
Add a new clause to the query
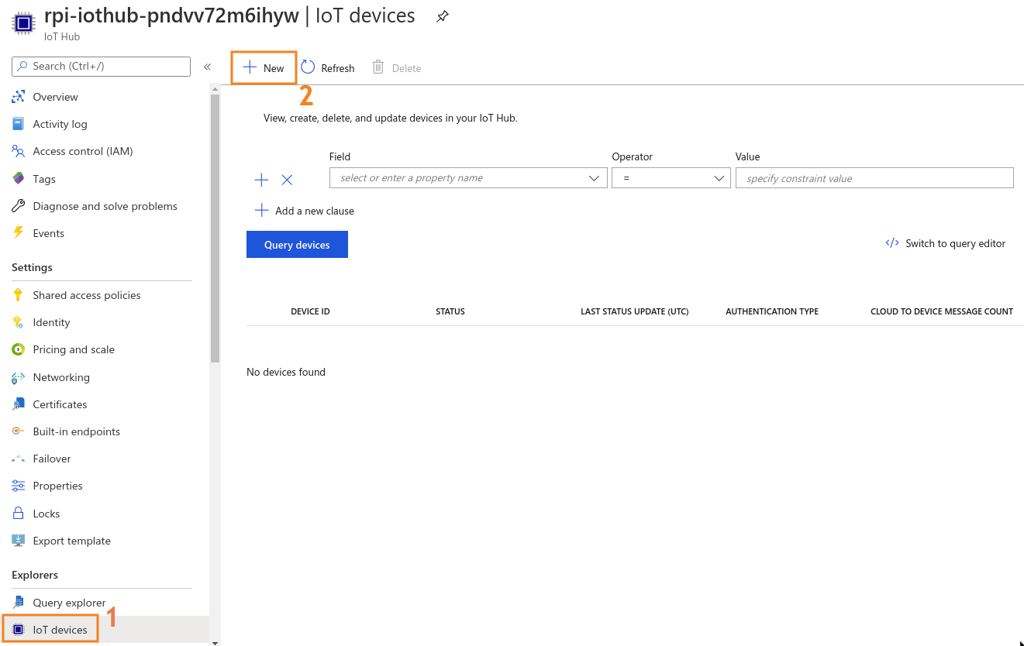[304, 211]
